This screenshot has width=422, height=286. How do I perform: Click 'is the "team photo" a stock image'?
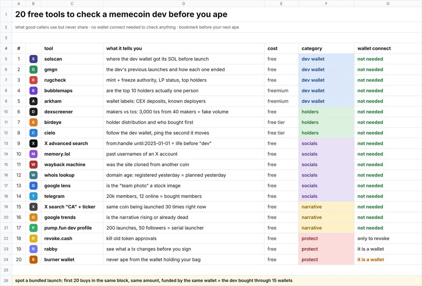click(143, 186)
